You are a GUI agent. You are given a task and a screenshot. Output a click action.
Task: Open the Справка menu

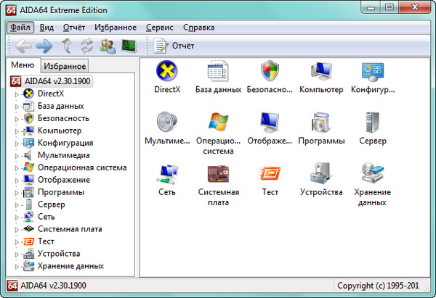coord(198,28)
